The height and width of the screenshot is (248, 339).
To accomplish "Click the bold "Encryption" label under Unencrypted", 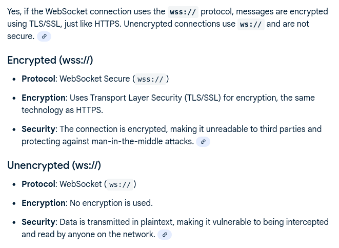I will pos(44,203).
